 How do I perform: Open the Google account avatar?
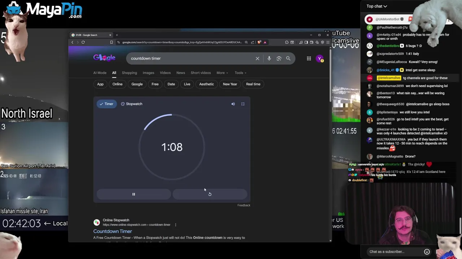pos(319,58)
